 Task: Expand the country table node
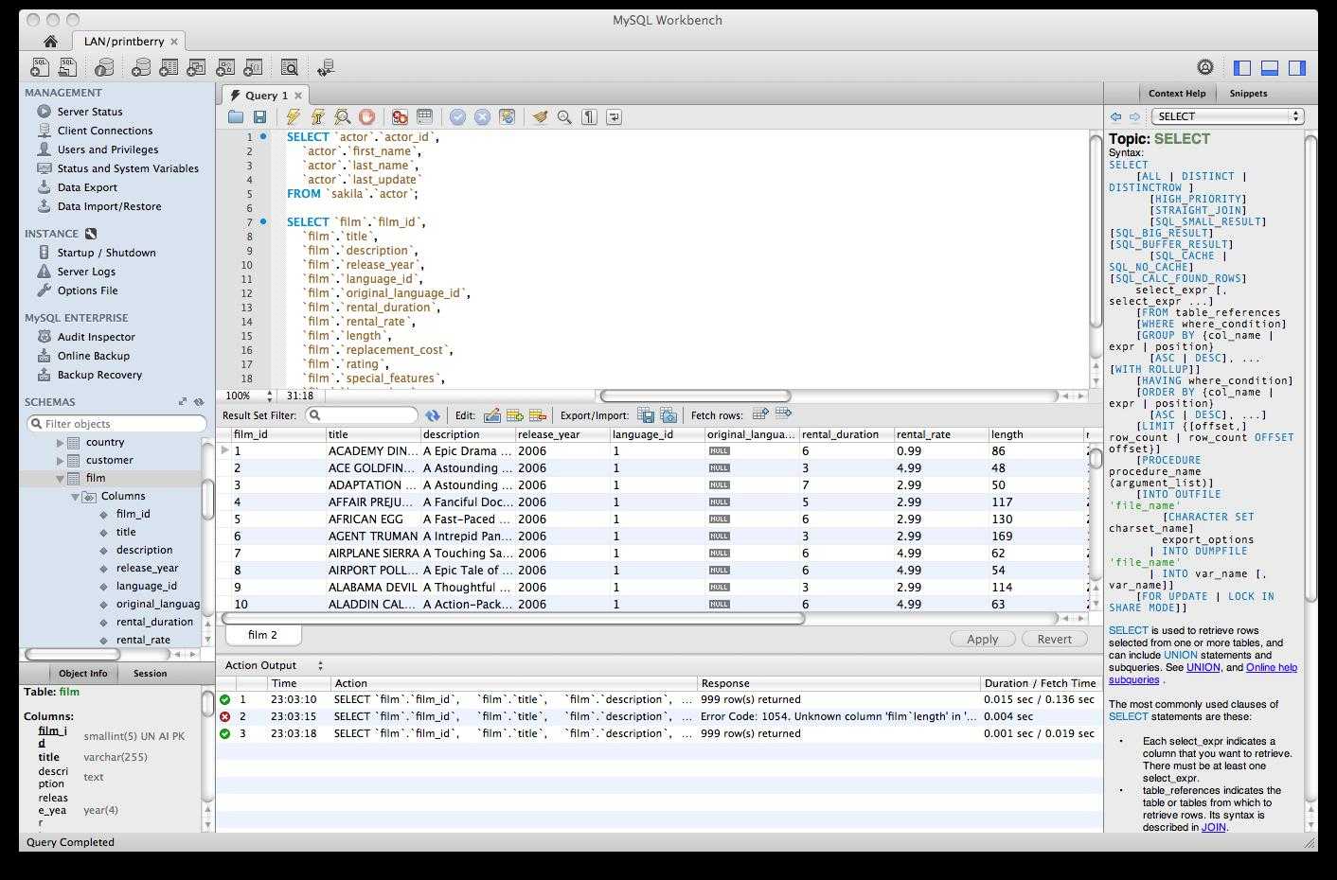coord(60,443)
